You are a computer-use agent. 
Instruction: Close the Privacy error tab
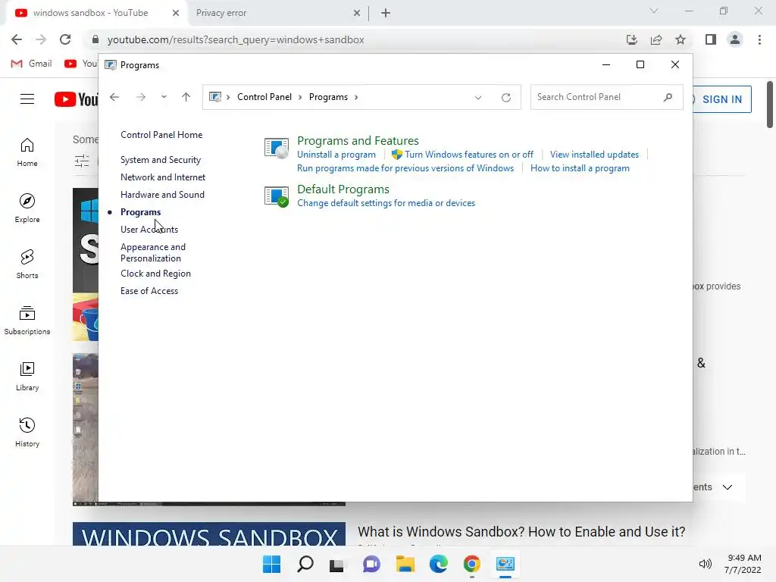pyautogui.click(x=357, y=13)
